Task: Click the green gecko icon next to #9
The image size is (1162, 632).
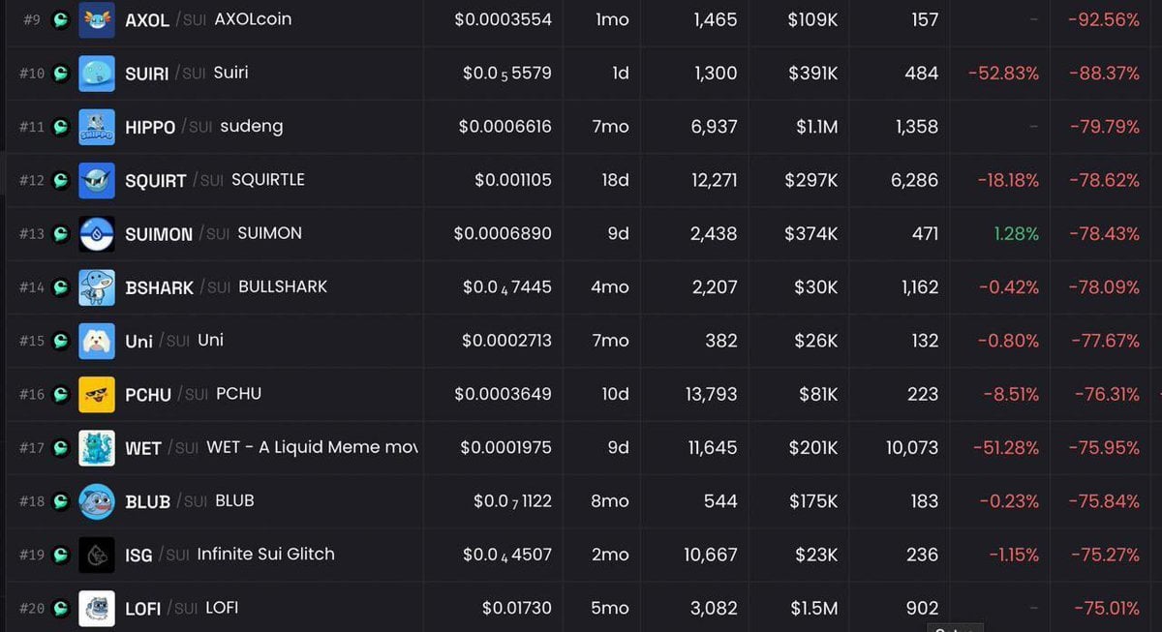Action: 60,18
